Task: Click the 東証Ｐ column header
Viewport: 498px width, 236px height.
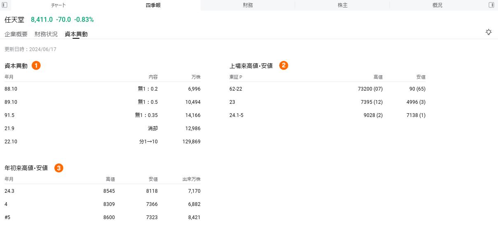Action: [236, 77]
